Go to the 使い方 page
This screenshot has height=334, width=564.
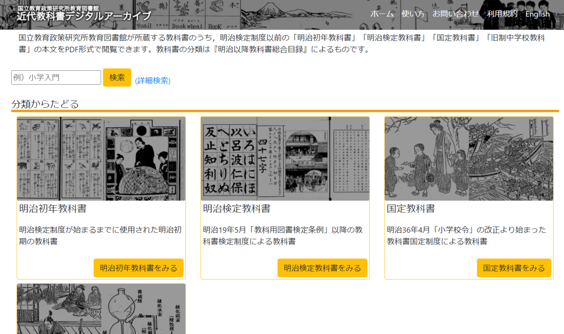click(413, 14)
